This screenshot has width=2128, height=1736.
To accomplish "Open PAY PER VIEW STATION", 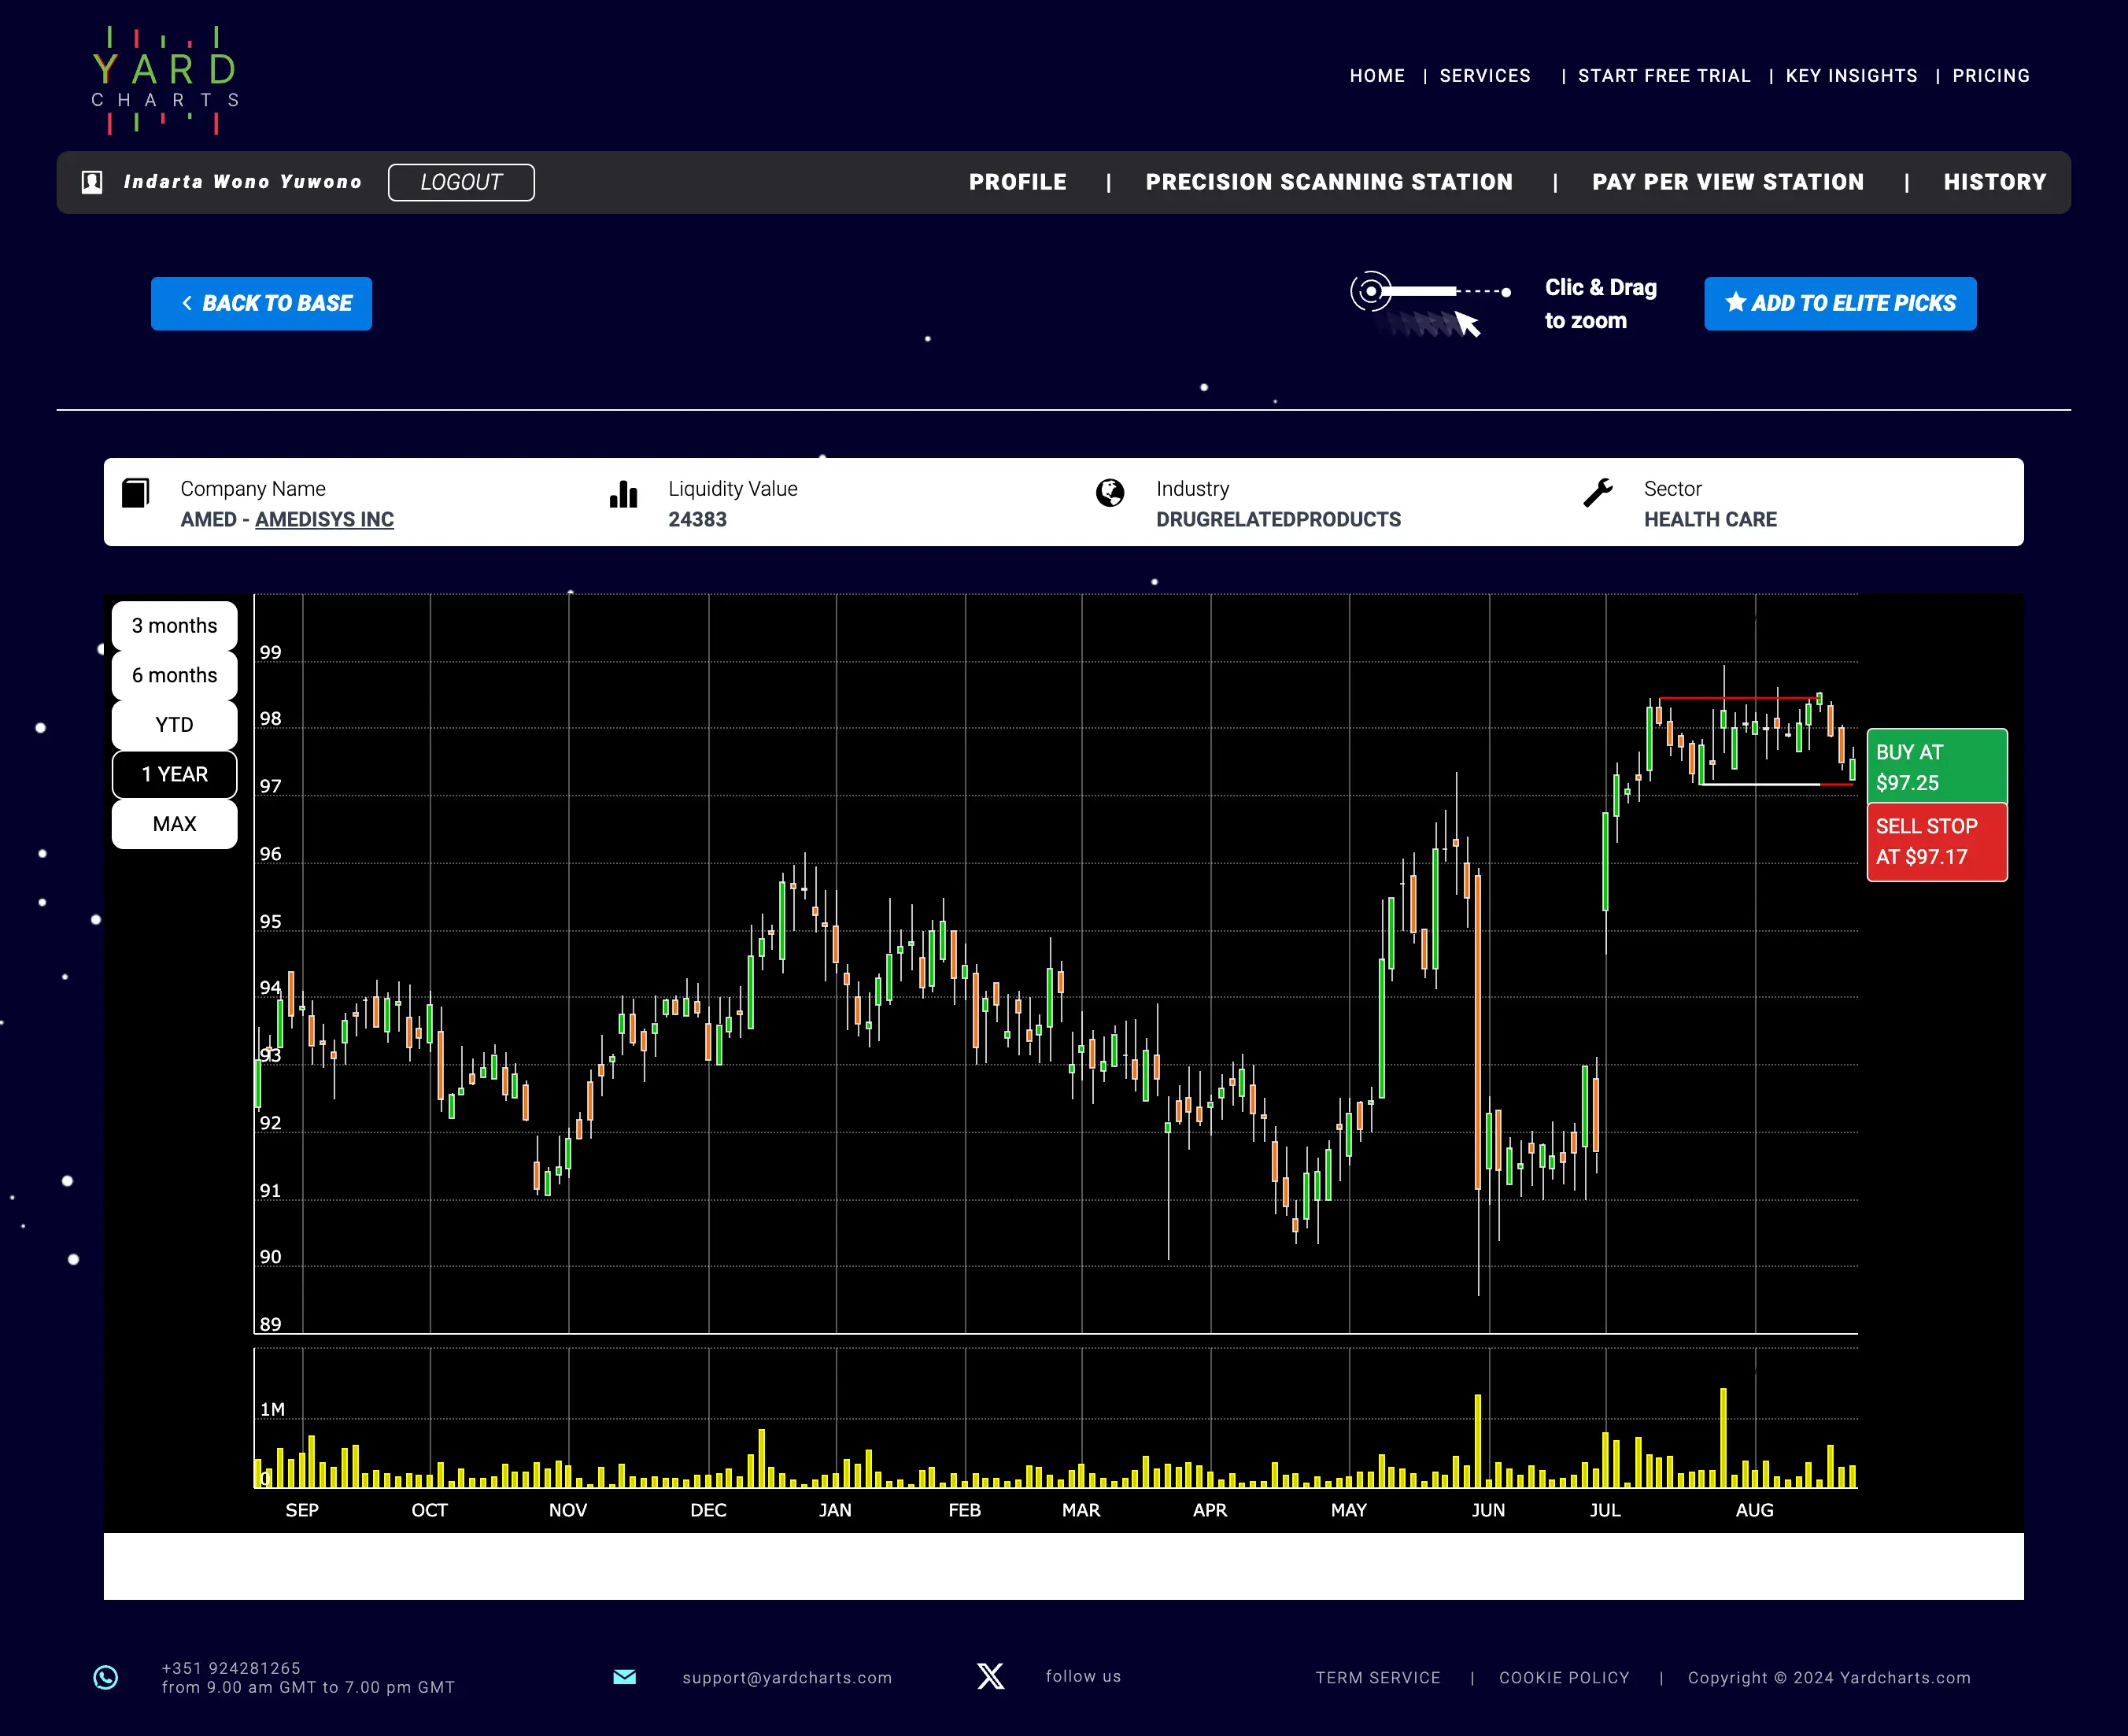I will pos(1728,182).
